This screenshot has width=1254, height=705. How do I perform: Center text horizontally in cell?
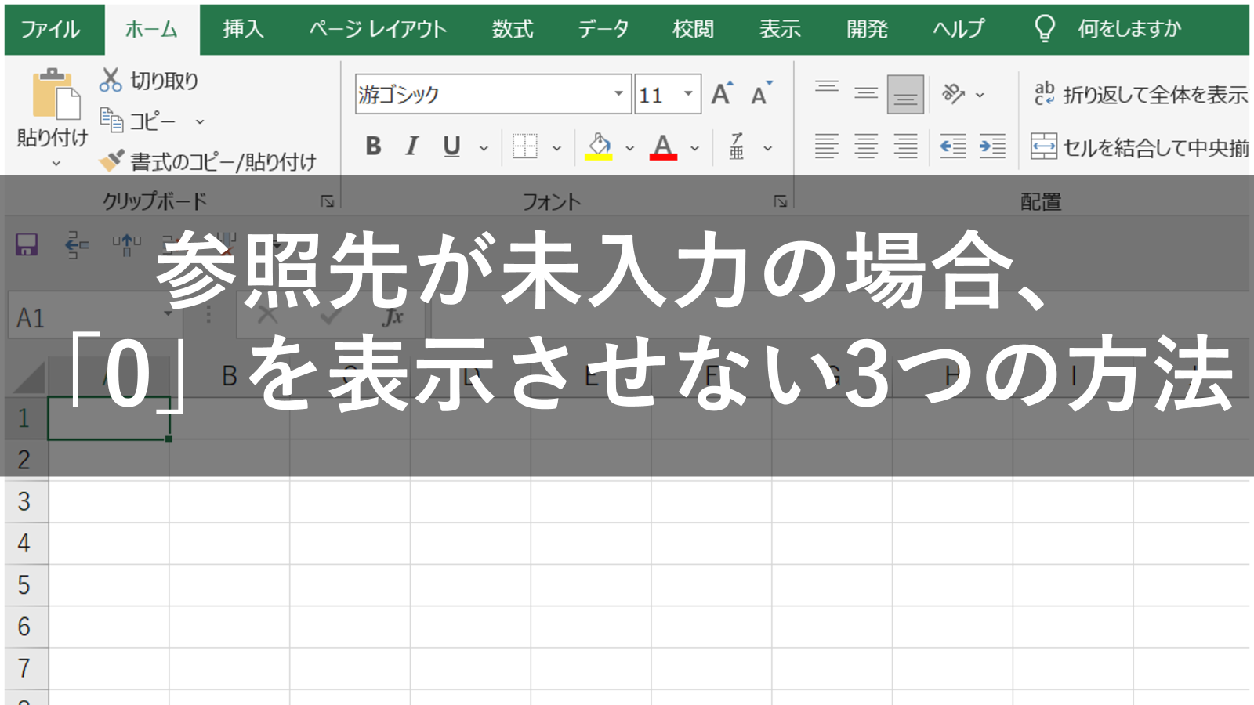(x=866, y=146)
